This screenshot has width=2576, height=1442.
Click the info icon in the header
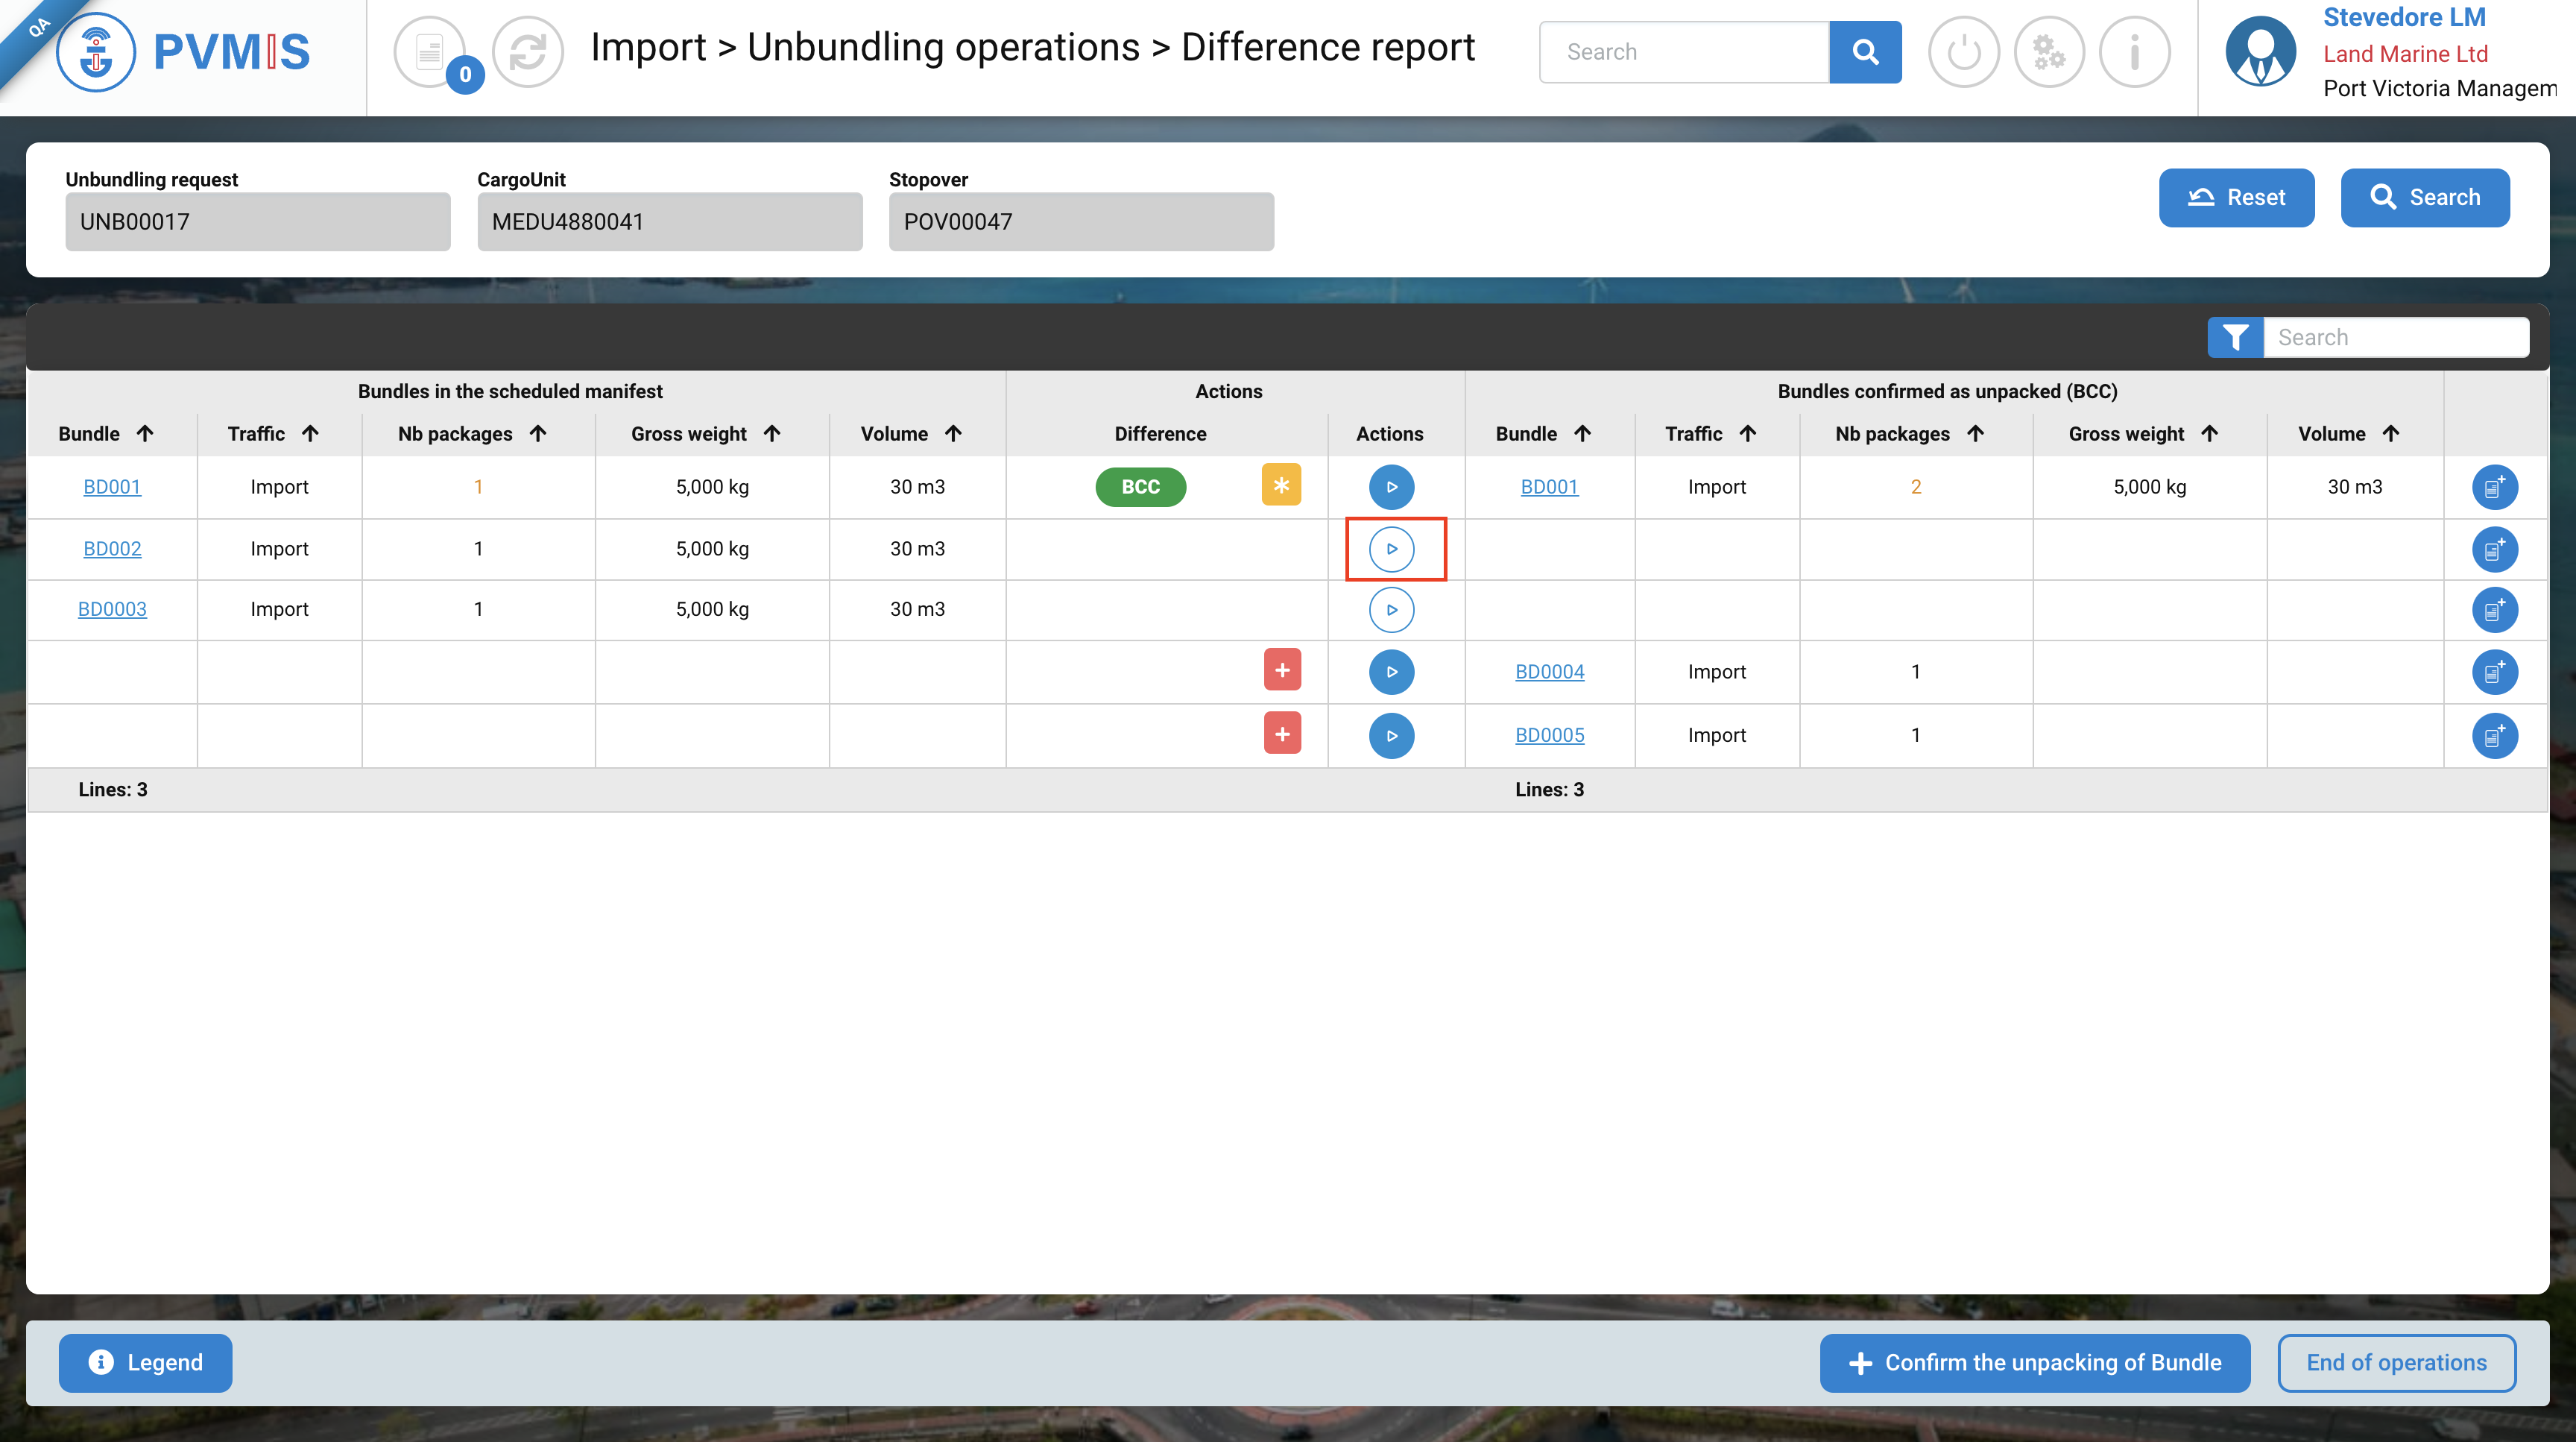pyautogui.click(x=2134, y=52)
